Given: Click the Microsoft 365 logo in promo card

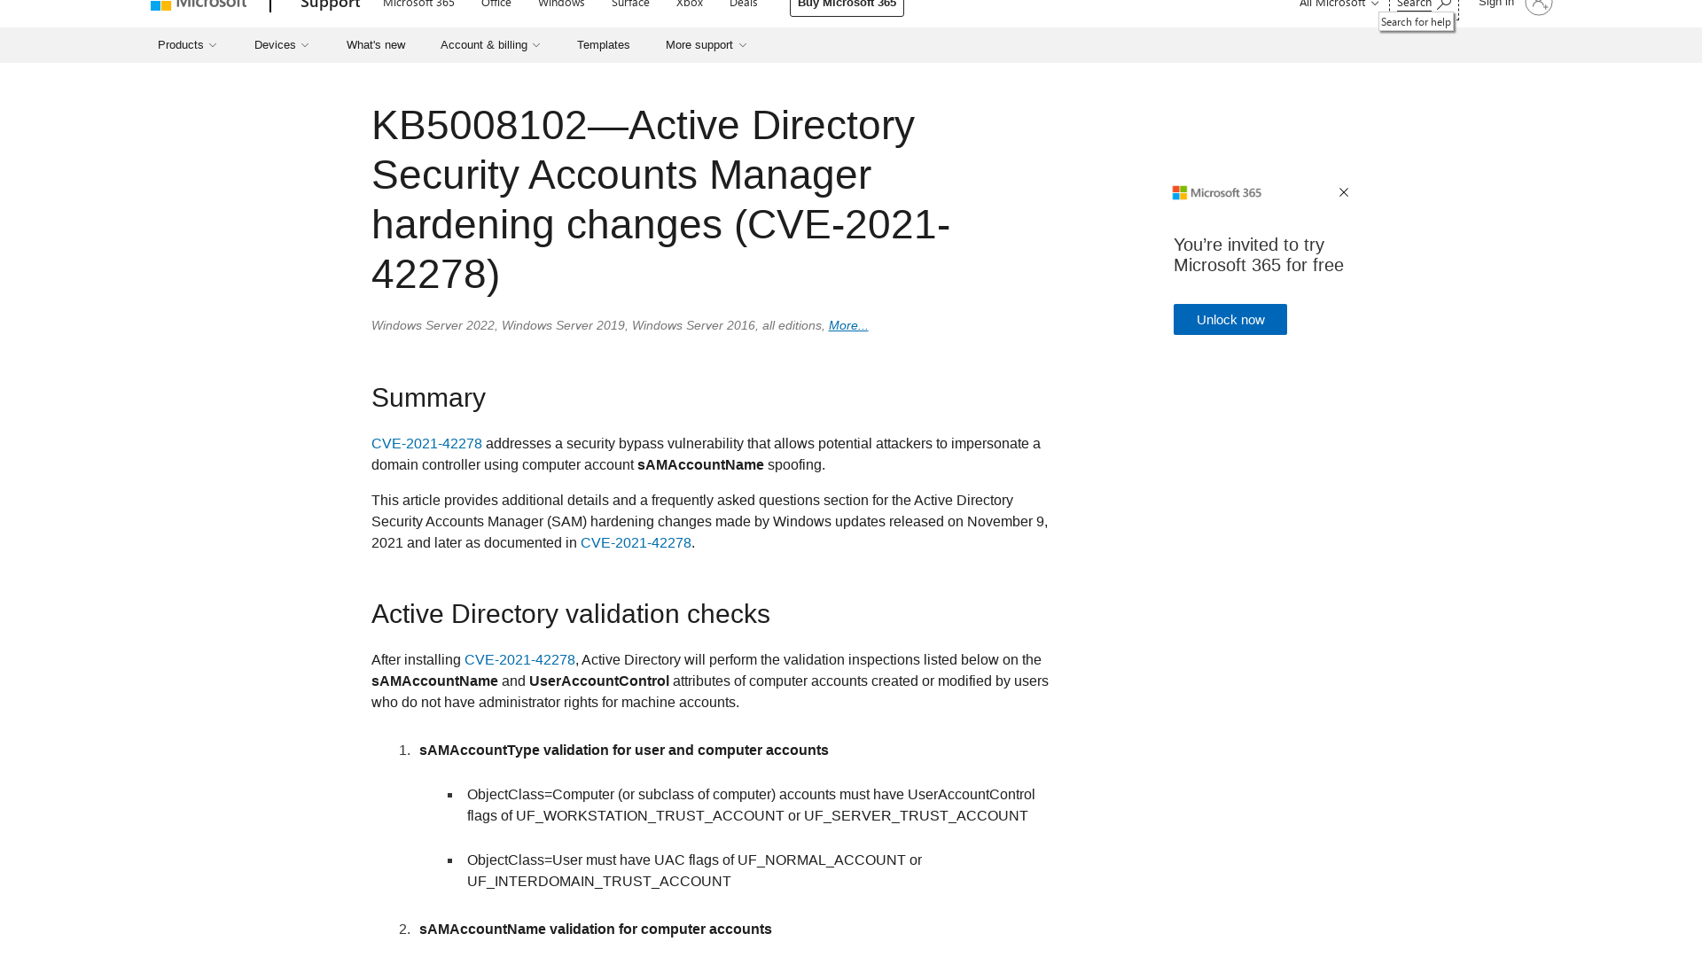Looking at the screenshot, I should point(1217,192).
